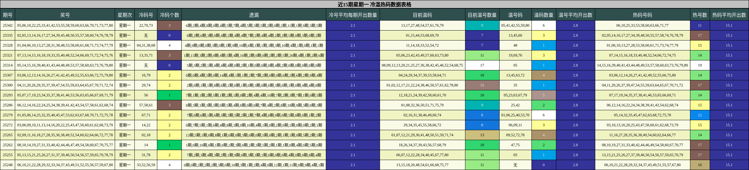Click the 冷码个数 column header
This screenshot has width=749, height=170.
coord(170,15)
